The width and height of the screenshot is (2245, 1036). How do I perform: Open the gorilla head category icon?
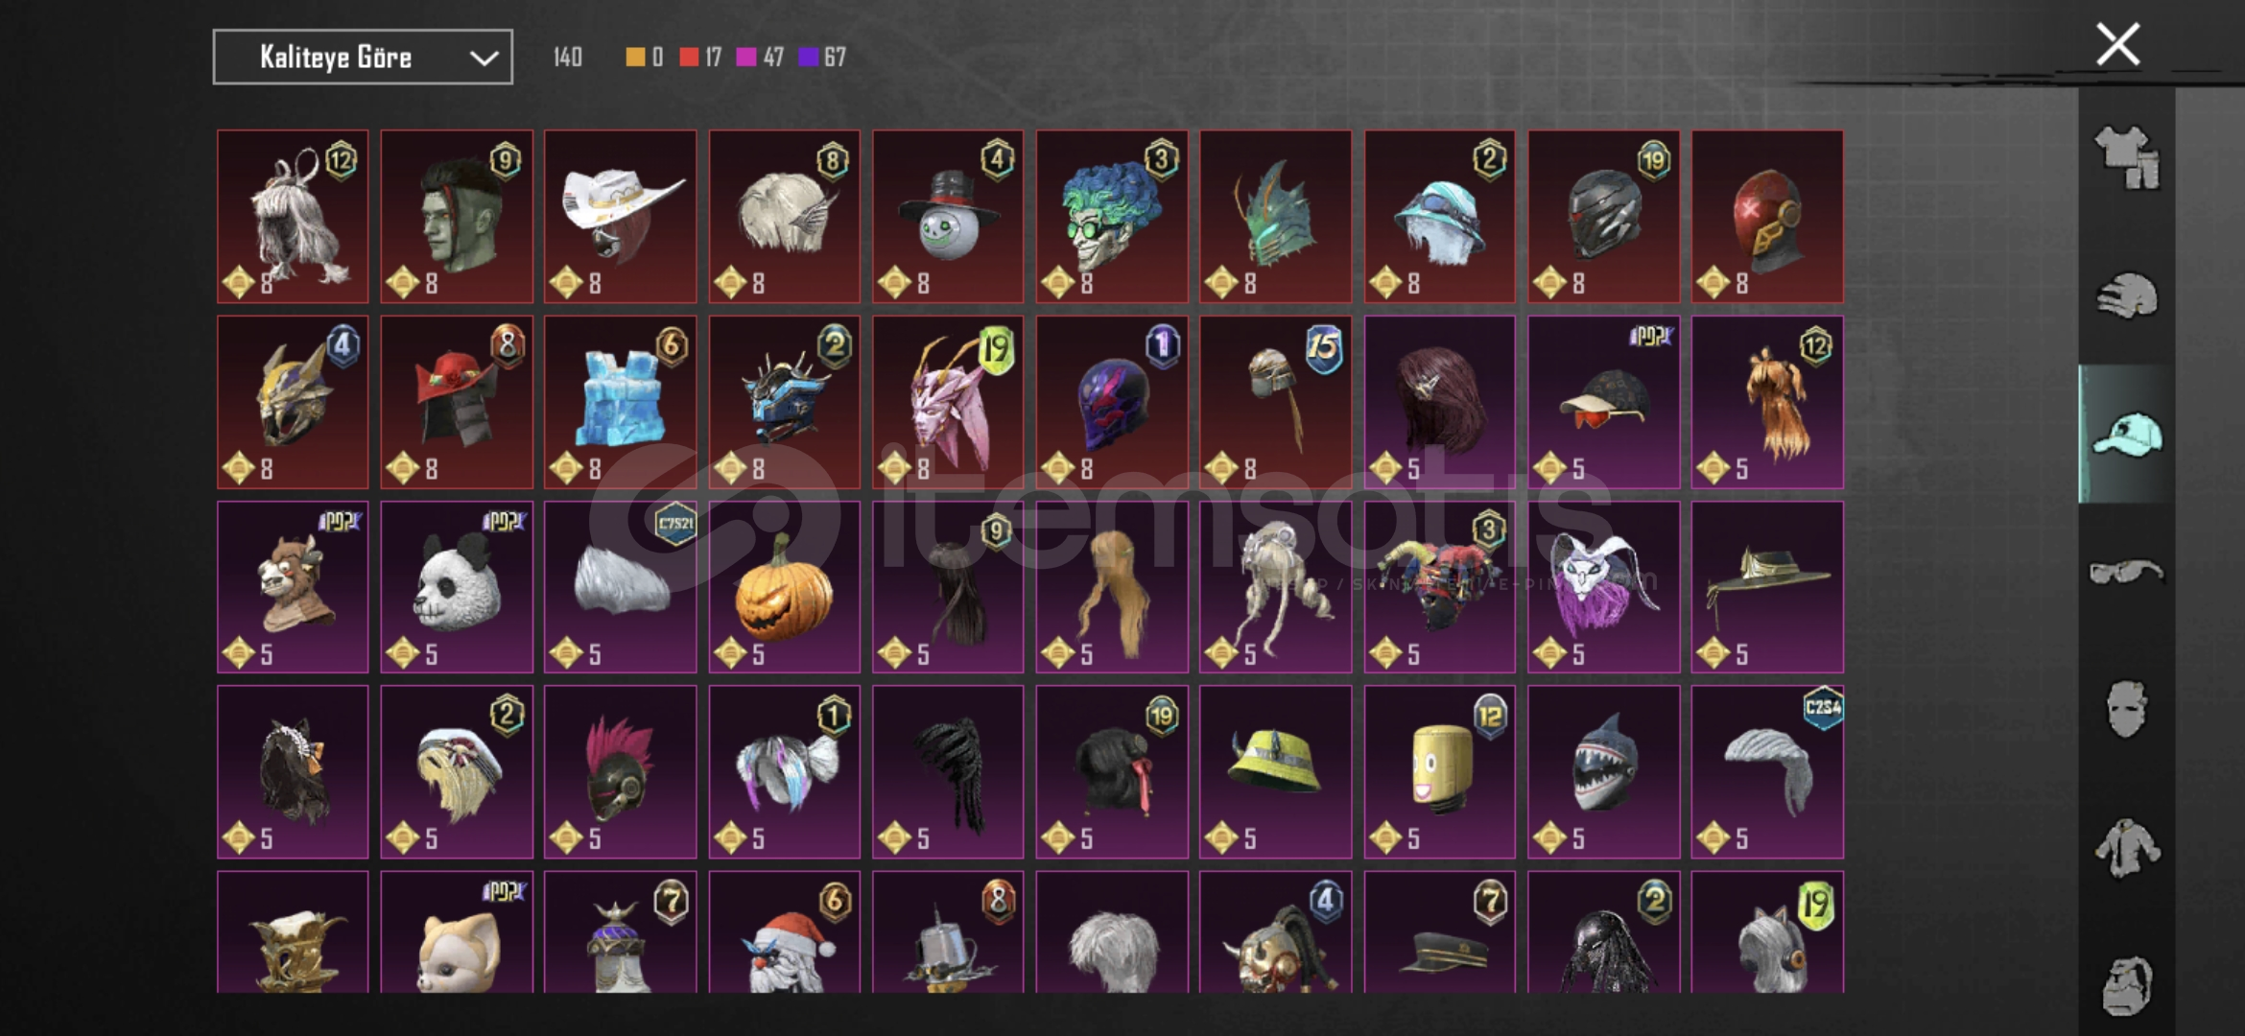[x=2127, y=985]
